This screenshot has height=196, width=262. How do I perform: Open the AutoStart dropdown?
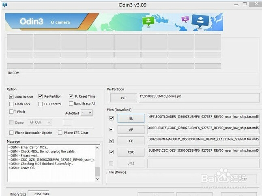click(x=86, y=113)
